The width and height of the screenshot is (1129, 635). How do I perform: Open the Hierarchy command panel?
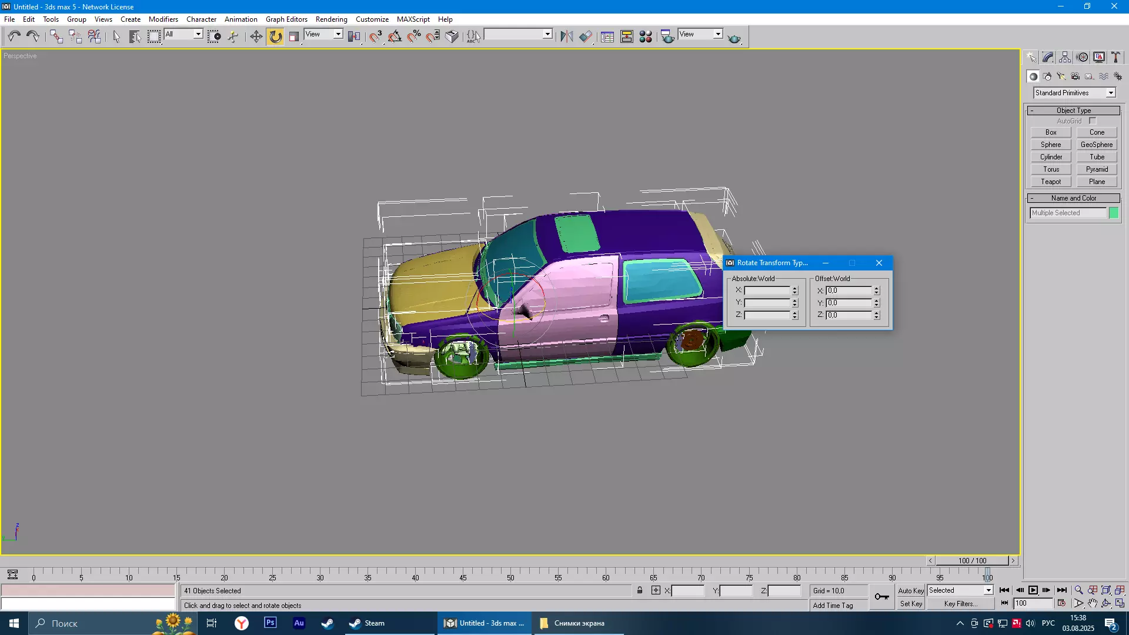[x=1065, y=57]
